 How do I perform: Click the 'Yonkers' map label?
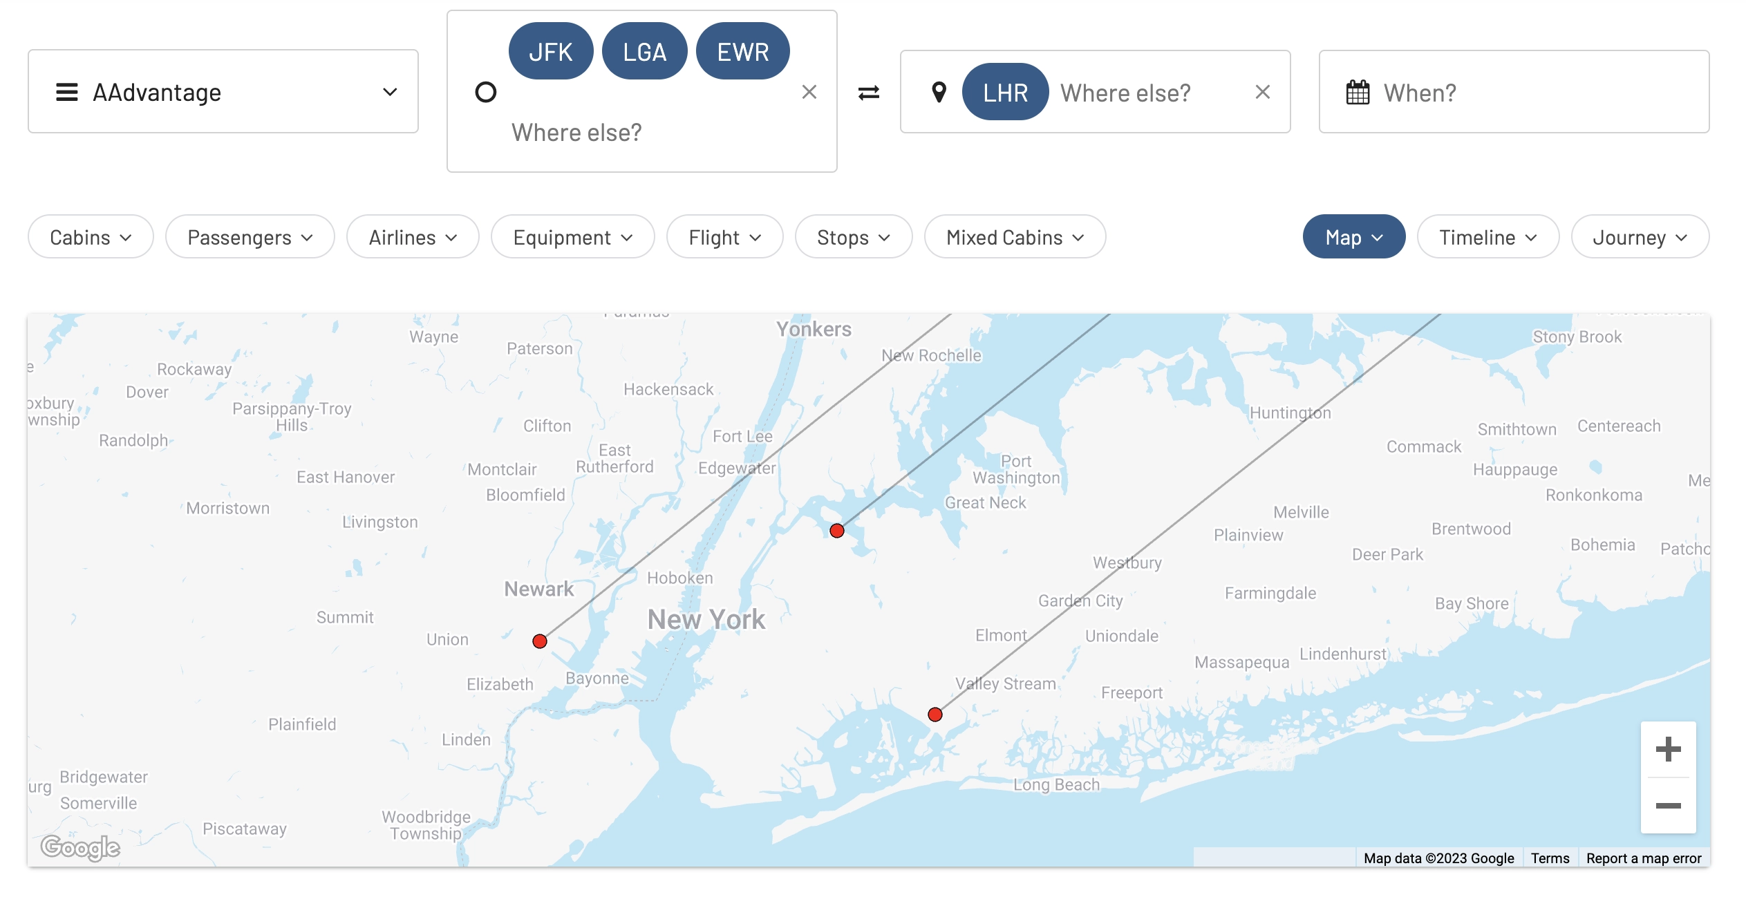point(814,329)
